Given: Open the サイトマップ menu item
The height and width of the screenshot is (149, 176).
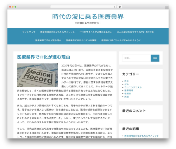Looking at the screenshot, I should tap(29, 32).
